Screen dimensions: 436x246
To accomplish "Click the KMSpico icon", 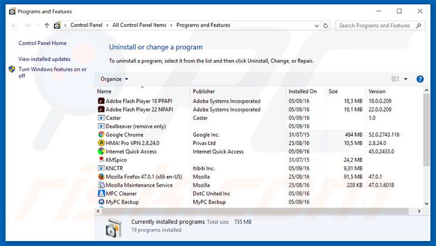I will [x=101, y=160].
